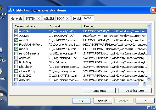The image size is (156, 110).
Task: Confirm with the OK button
Action: pos(81,101)
